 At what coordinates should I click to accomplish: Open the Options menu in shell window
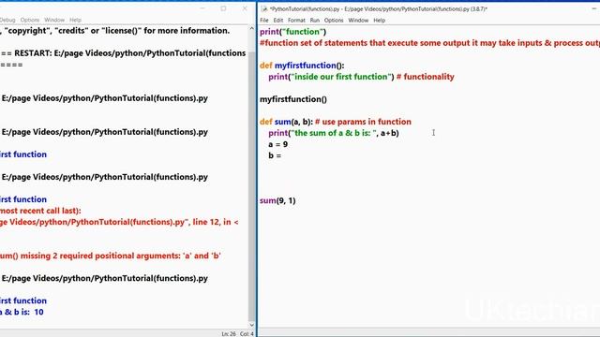[x=30, y=20]
